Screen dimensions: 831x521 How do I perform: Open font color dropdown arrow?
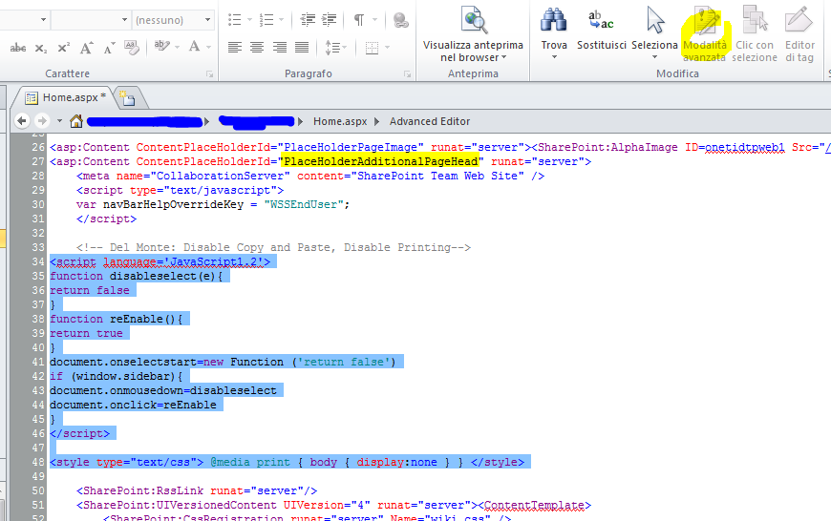[208, 47]
